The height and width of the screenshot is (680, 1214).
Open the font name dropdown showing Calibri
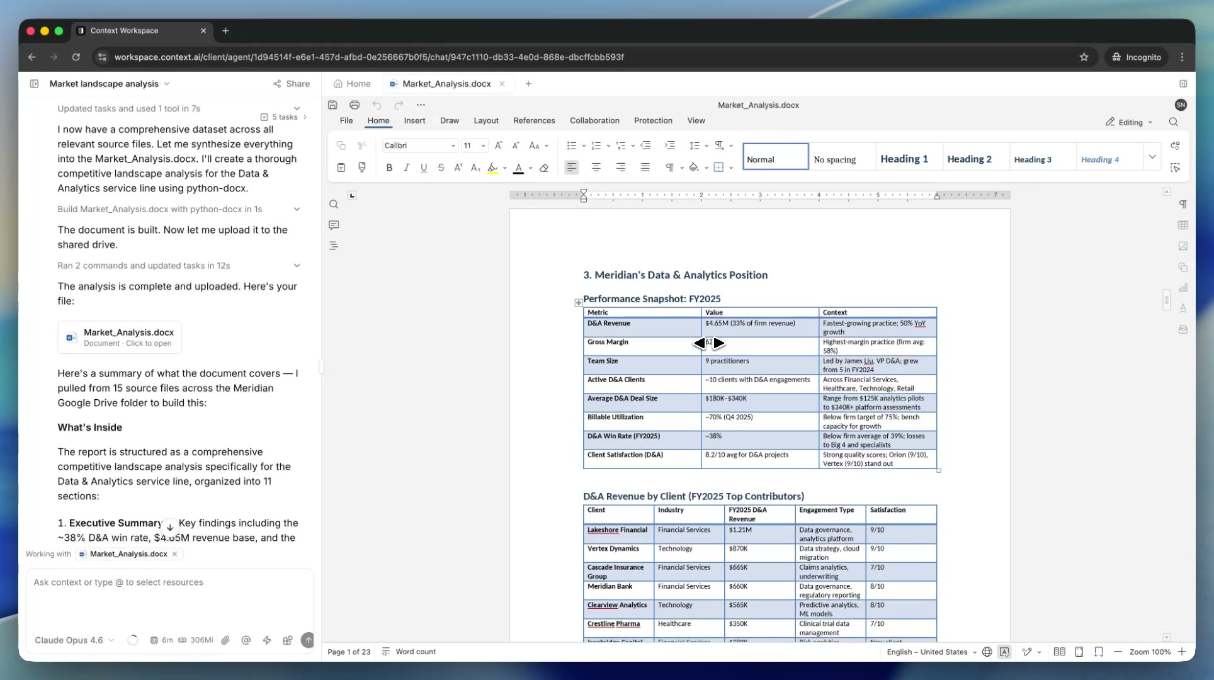(x=419, y=145)
